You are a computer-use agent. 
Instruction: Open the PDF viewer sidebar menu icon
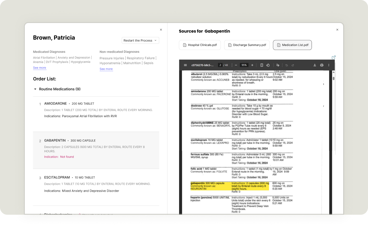point(185,65)
